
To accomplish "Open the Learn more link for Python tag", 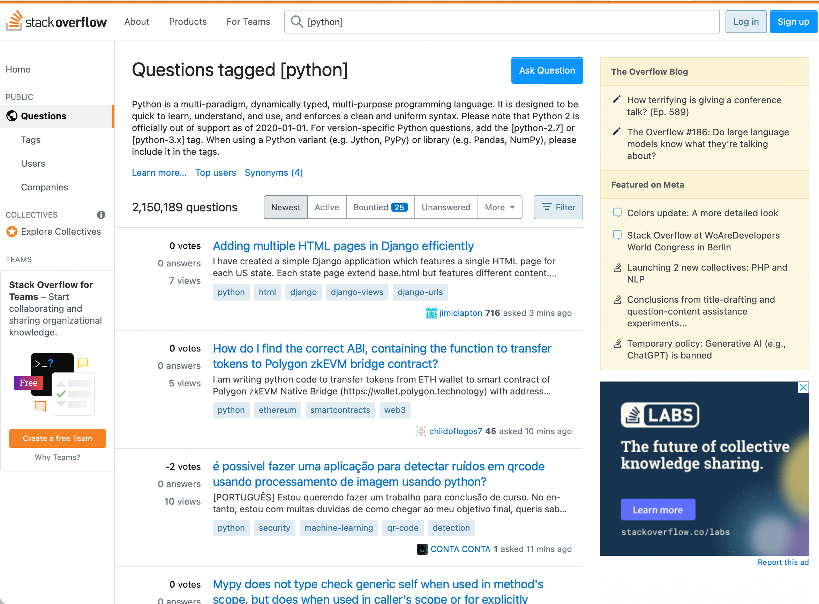I will point(159,172).
